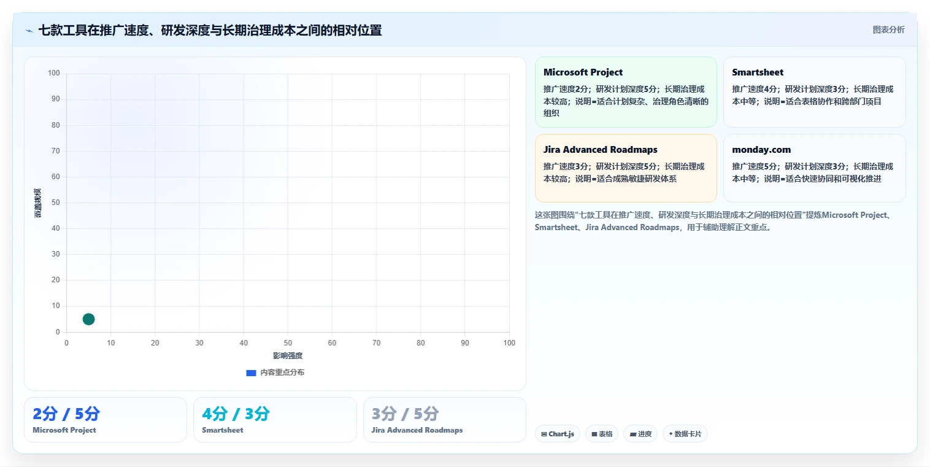Click the page title about 七款工具
Screen dimensions: 930x467
(x=210, y=30)
